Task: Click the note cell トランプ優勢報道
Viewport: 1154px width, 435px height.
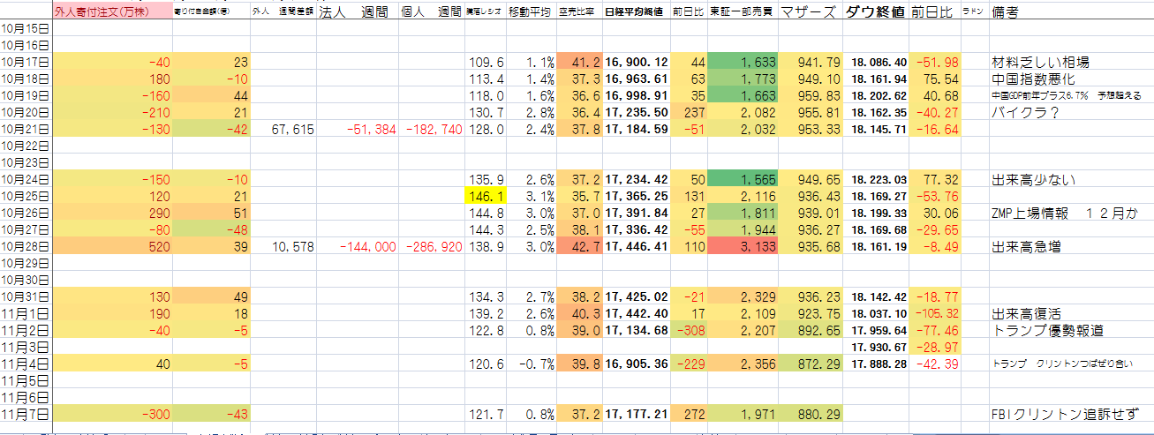Action: pyautogui.click(x=1046, y=331)
